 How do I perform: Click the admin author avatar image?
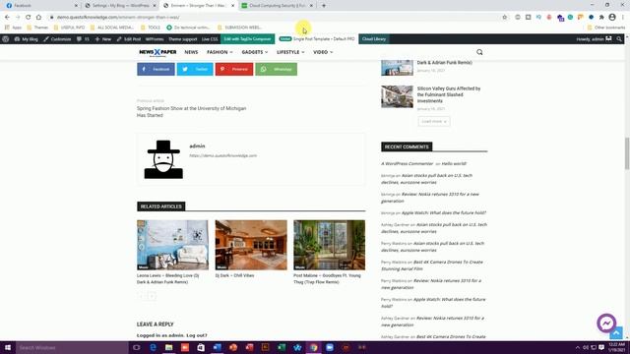(x=163, y=159)
